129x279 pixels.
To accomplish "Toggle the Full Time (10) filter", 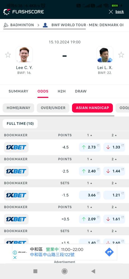I will [20, 124].
